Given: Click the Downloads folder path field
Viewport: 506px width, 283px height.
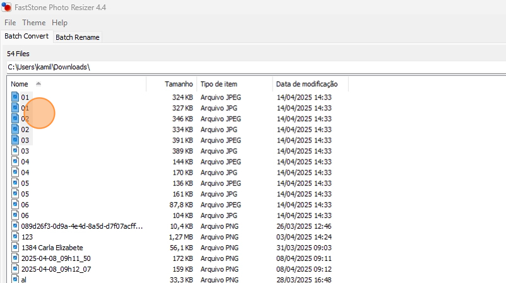Looking at the screenshot, I should [x=252, y=67].
